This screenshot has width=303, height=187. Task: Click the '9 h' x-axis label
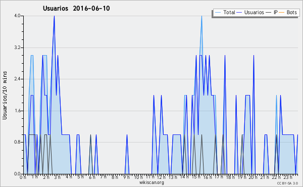point(126,177)
